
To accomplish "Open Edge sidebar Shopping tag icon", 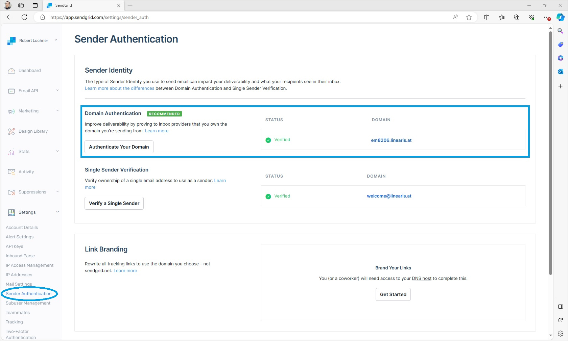I will (560, 45).
